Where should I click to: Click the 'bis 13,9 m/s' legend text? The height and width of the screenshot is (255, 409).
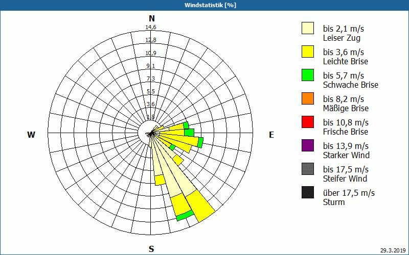[346, 146]
